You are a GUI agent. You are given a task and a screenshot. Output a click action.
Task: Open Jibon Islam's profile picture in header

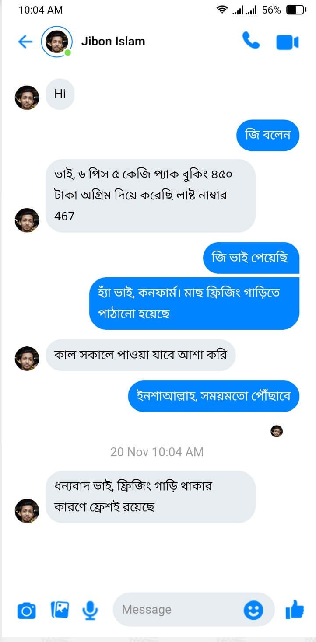click(56, 42)
